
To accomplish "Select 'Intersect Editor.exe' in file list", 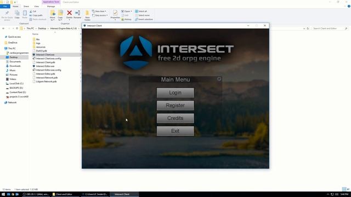I will [x=45, y=66].
